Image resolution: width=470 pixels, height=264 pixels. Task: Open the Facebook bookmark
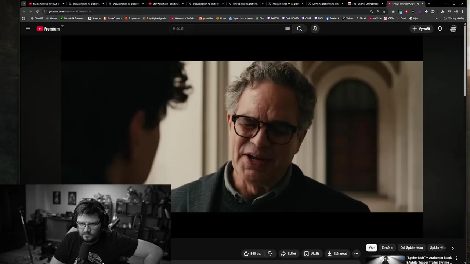tap(333, 18)
